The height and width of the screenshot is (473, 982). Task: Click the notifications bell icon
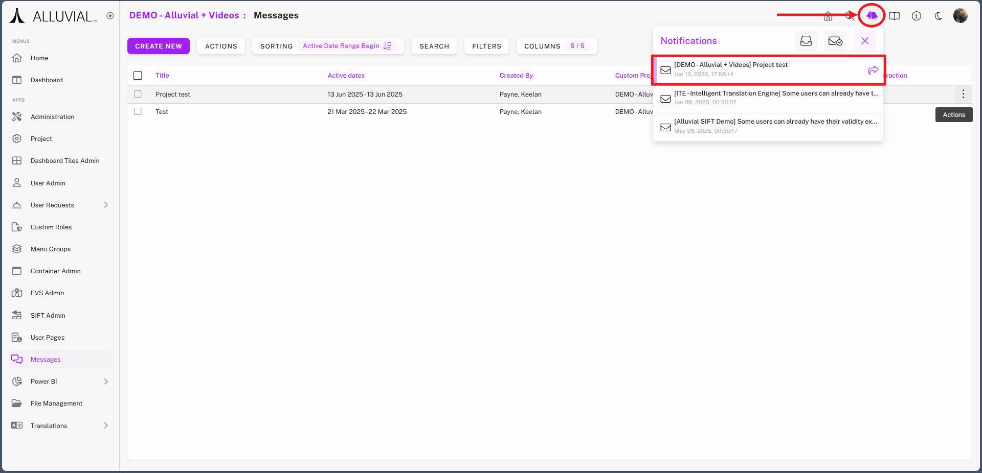872,16
